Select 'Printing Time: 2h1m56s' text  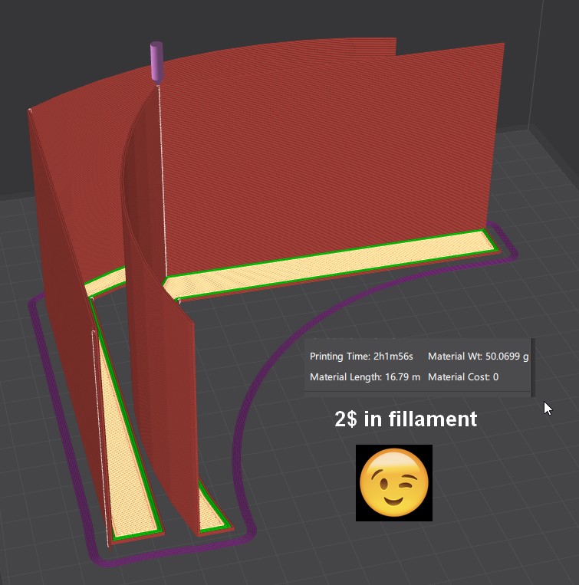(x=361, y=357)
